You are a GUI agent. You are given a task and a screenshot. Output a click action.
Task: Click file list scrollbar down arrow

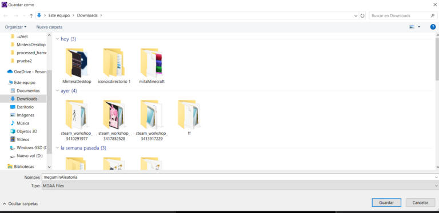(437, 167)
